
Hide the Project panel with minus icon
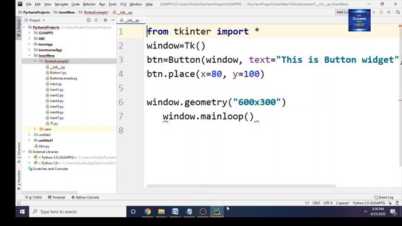pos(113,20)
